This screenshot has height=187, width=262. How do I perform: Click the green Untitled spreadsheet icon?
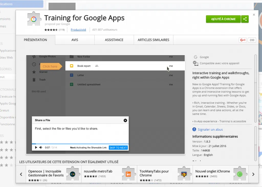[x=72, y=84]
